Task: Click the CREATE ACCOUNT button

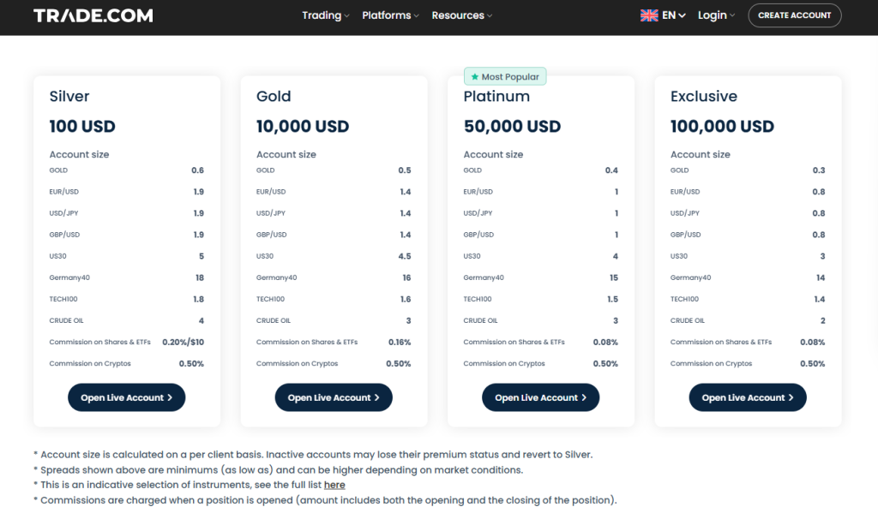Action: click(x=794, y=15)
